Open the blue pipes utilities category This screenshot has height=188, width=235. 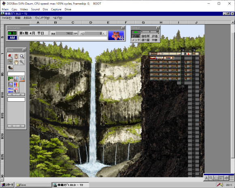pyautogui.click(x=11, y=90)
